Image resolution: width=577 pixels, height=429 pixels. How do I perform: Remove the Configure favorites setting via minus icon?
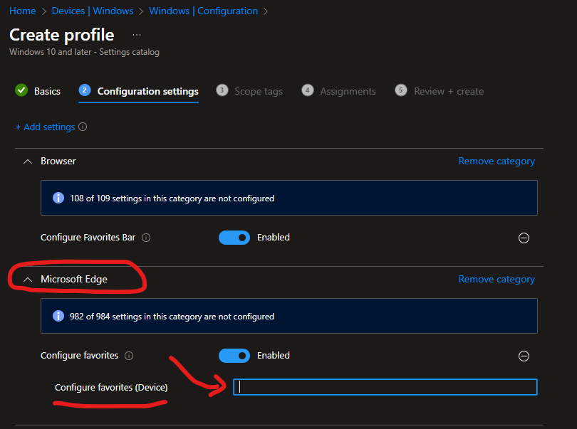coord(524,356)
